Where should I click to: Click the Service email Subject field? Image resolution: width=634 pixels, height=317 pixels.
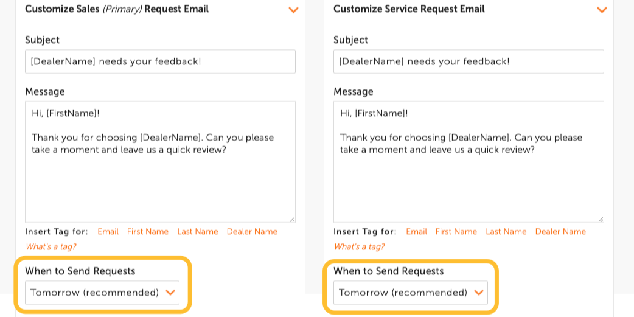(469, 61)
